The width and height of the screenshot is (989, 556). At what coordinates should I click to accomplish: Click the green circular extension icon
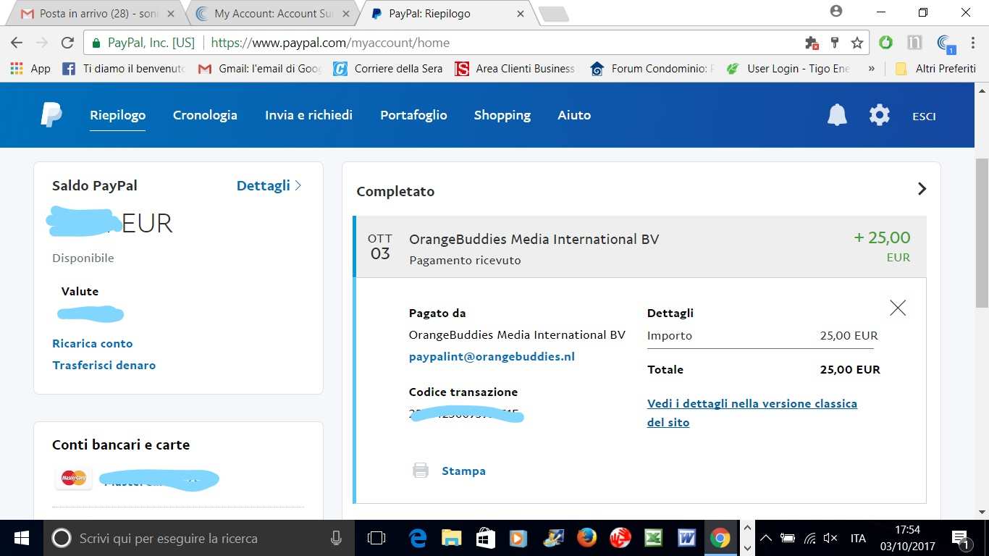(885, 43)
